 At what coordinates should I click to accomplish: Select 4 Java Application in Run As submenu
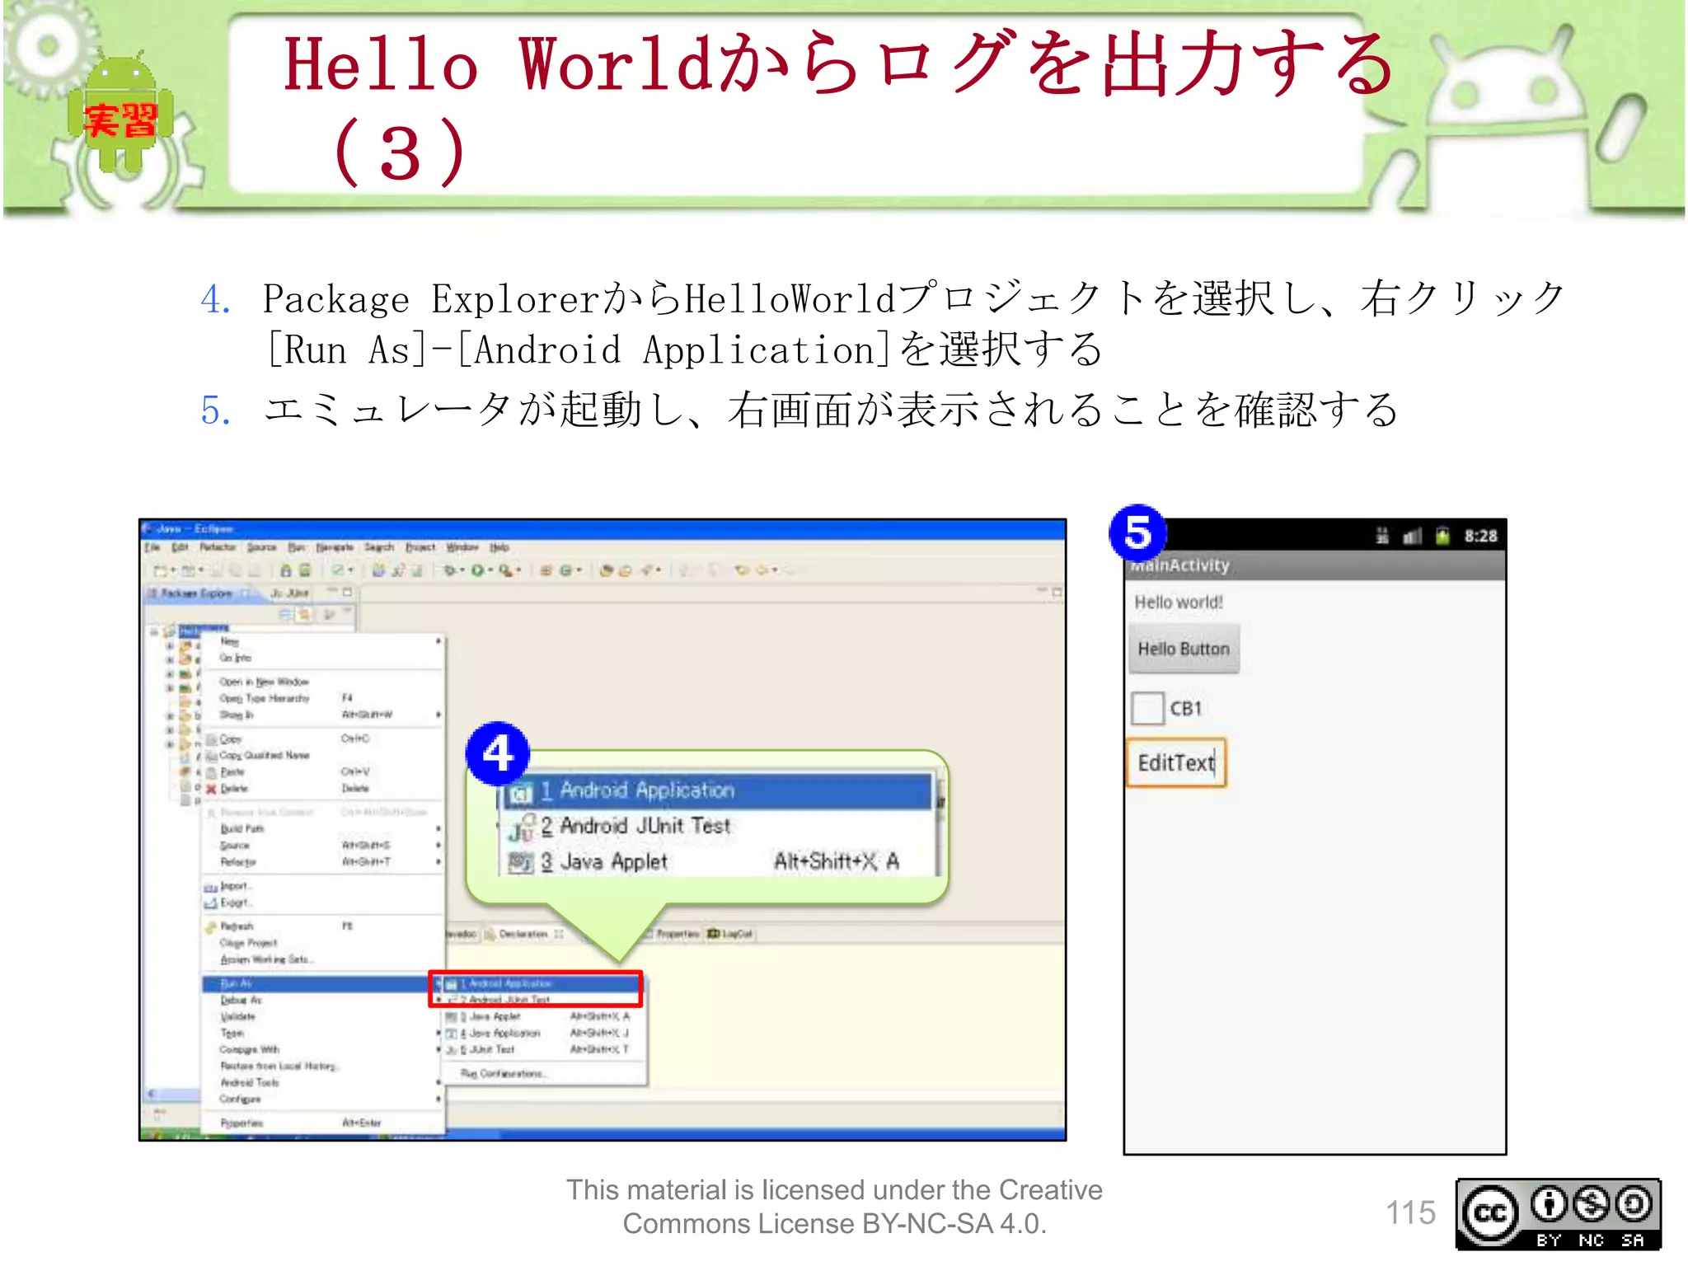542,1033
